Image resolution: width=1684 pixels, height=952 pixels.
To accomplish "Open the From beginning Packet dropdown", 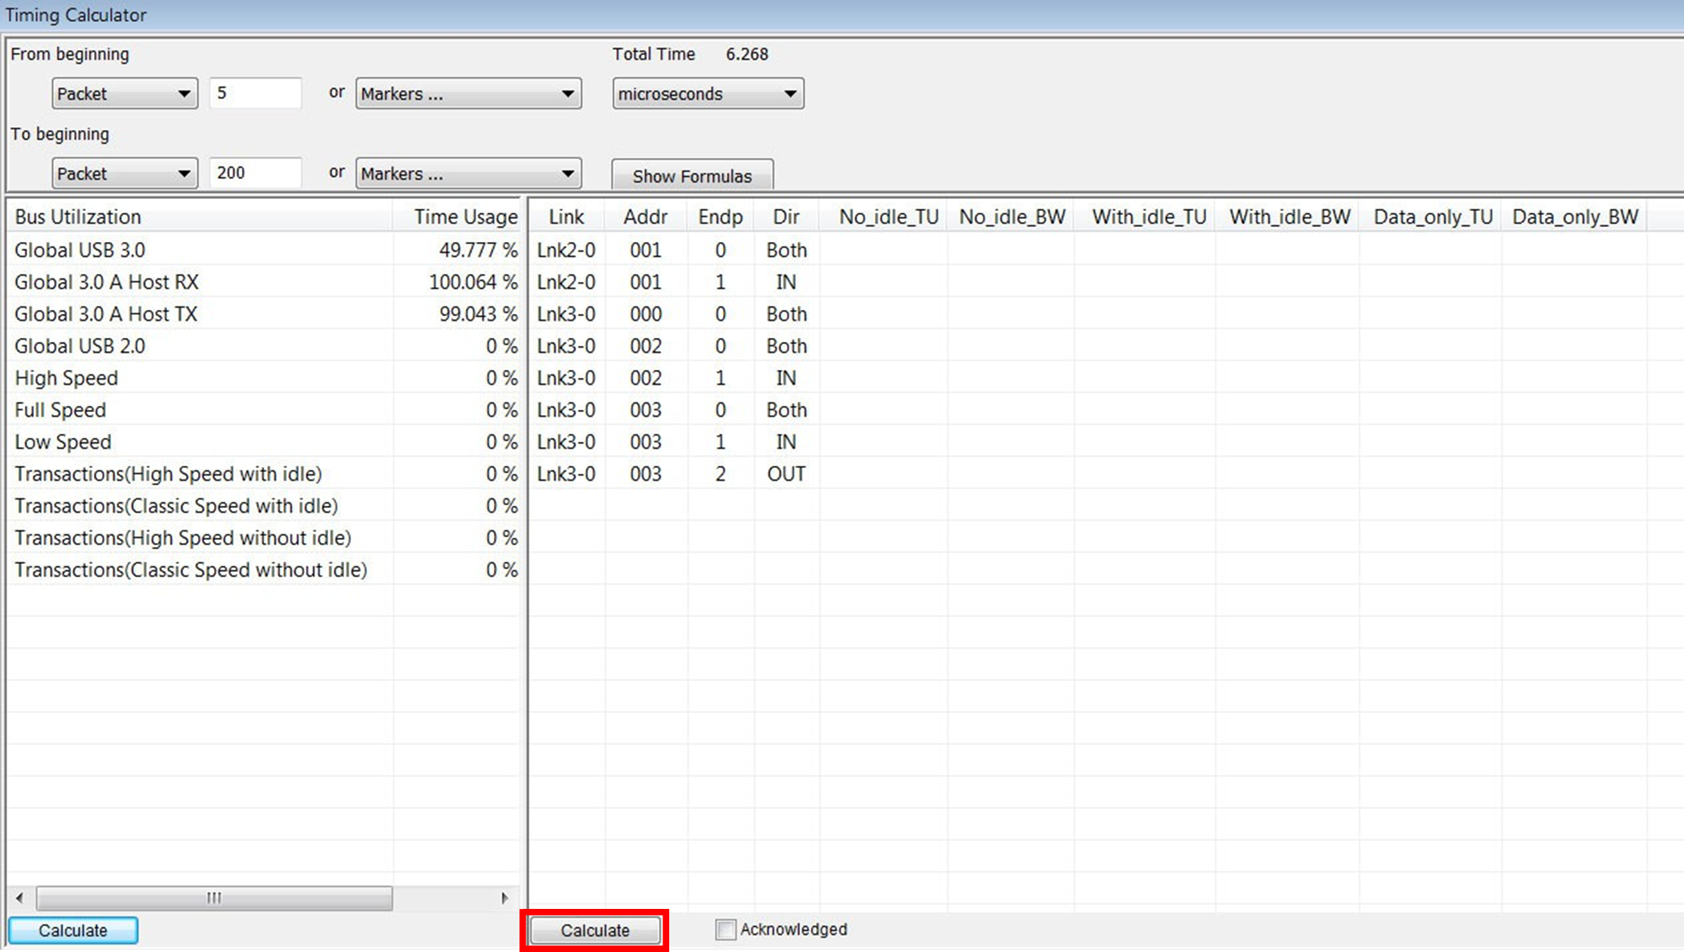I will [125, 94].
